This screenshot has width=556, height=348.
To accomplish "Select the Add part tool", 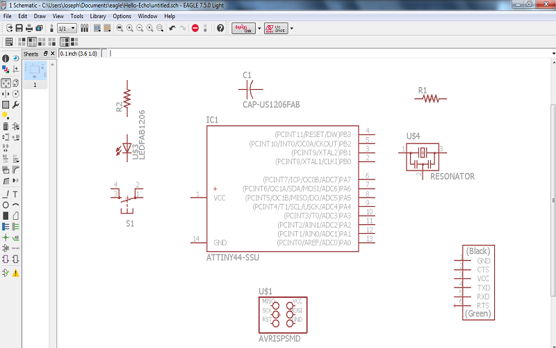I will pos(15,126).
